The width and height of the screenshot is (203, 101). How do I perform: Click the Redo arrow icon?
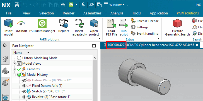click(x=35, y=5)
